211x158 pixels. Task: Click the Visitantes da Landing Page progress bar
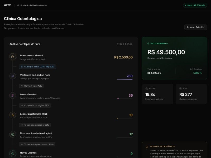124,79
